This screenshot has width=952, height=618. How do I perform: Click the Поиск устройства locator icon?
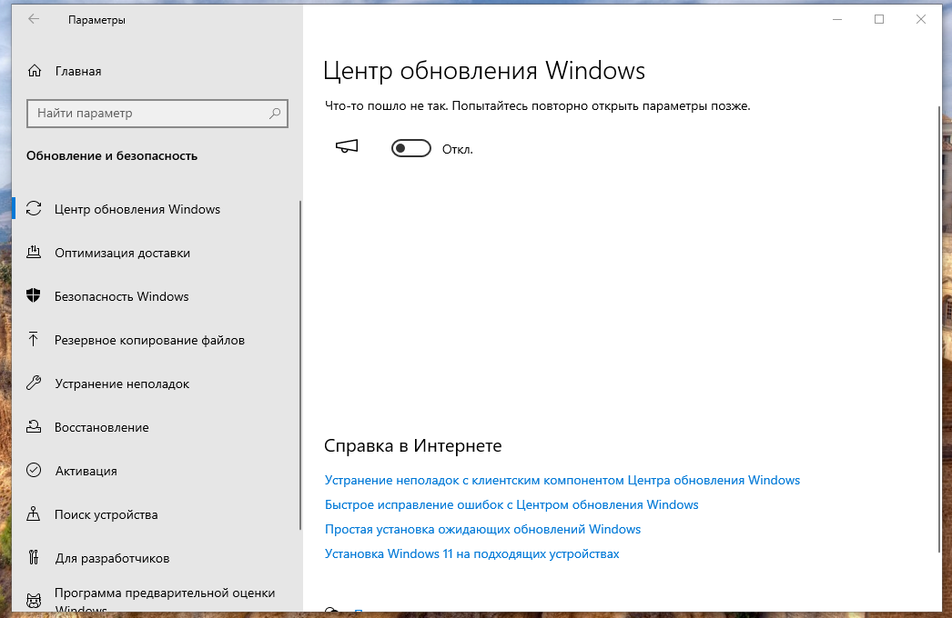point(34,514)
